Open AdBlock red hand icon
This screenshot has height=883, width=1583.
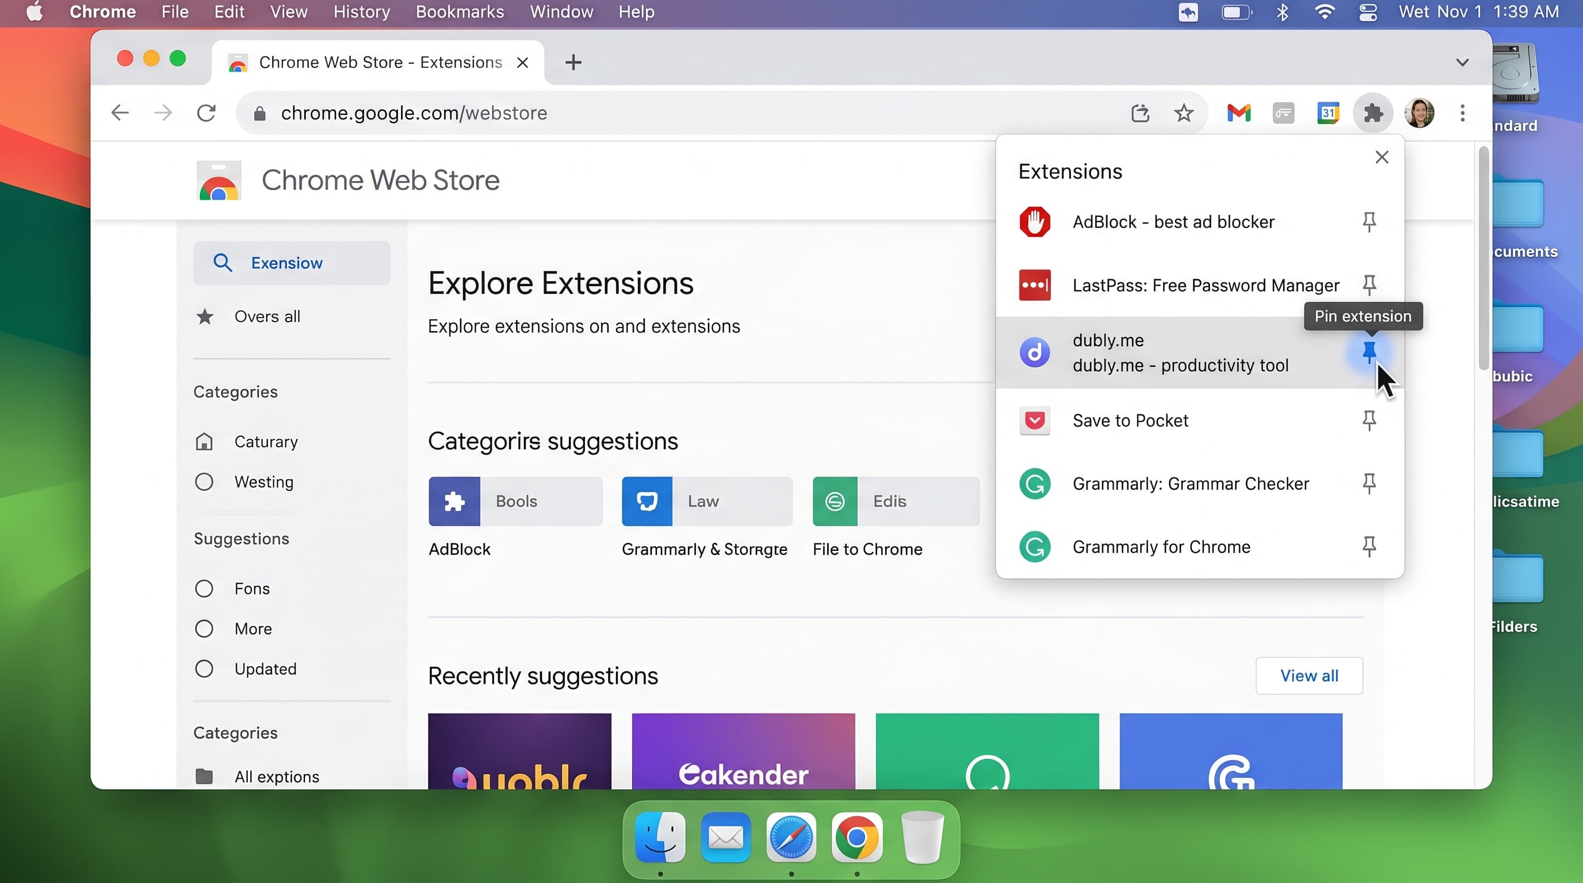pos(1035,222)
